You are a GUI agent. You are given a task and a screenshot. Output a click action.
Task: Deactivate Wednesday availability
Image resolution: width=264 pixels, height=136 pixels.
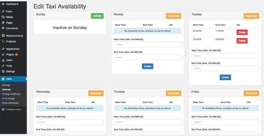click(x=96, y=93)
